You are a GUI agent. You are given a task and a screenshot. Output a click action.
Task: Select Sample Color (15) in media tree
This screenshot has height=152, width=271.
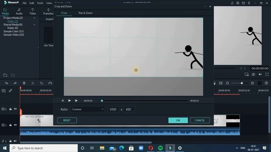14,31
